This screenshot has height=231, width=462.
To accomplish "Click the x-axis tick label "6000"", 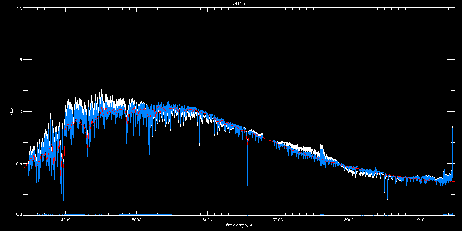I will click(207, 220).
